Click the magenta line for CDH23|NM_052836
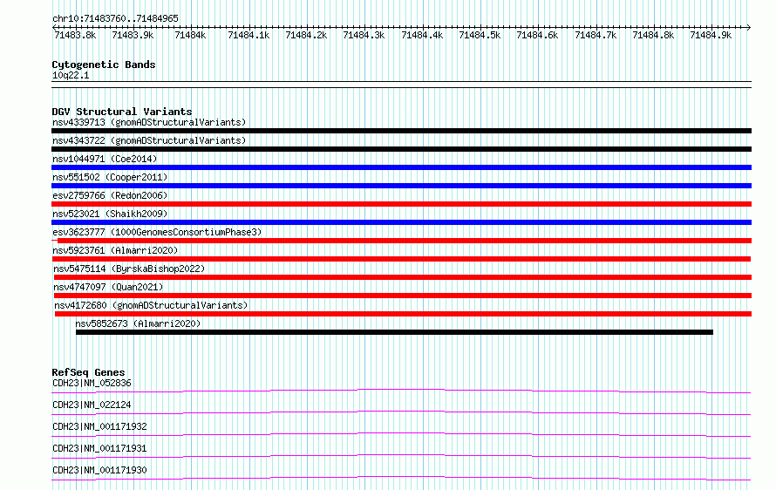The image size is (776, 490). pos(401,391)
